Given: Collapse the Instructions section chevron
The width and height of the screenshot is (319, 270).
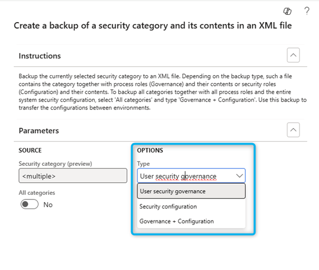Looking at the screenshot, I should [x=294, y=55].
